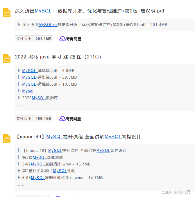Image resolution: width=195 pixels, height=197 pixels.
Task: Click 夸克网盘 logo next to 201.4MB
Action: click(70, 39)
